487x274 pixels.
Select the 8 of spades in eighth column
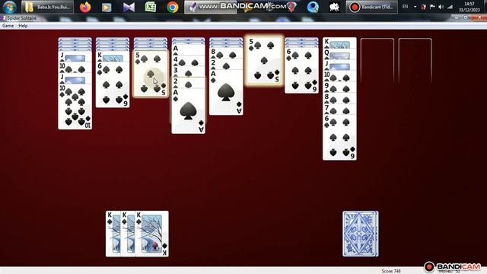click(339, 99)
